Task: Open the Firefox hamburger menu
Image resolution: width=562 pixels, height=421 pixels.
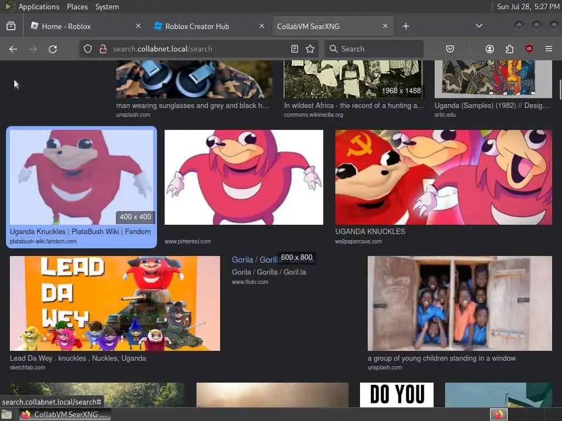Action: (549, 49)
